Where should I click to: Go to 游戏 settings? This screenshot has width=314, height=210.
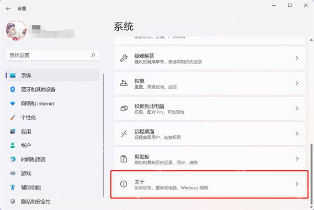click(x=26, y=173)
